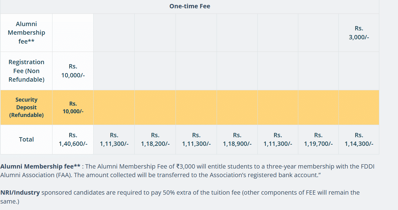Click the first Rs. 1,11,300/- total cell

[x=114, y=139]
